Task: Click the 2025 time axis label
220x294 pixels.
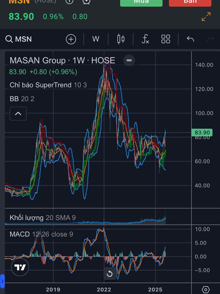Action: point(155,290)
